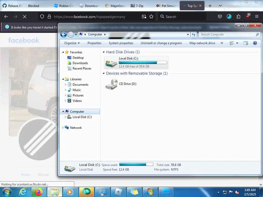Click the Explorer back navigation arrow
Image resolution: width=263 pixels, height=197 pixels.
coord(63,35)
